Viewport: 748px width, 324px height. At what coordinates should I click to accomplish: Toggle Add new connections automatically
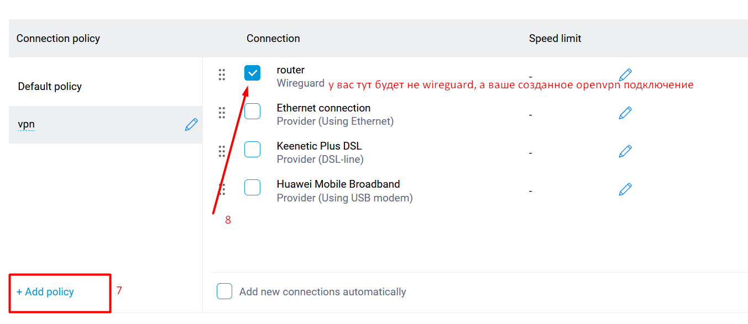click(224, 291)
